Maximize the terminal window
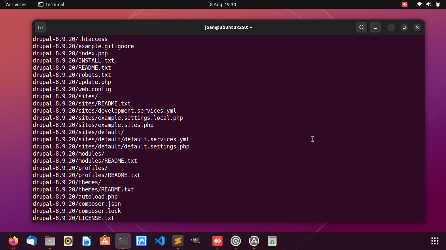446x250 pixels. (404, 27)
